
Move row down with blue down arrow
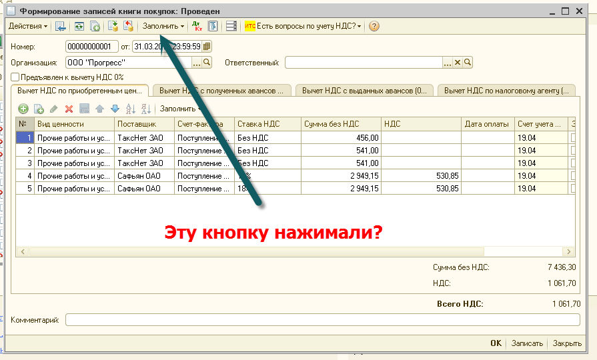[114, 109]
